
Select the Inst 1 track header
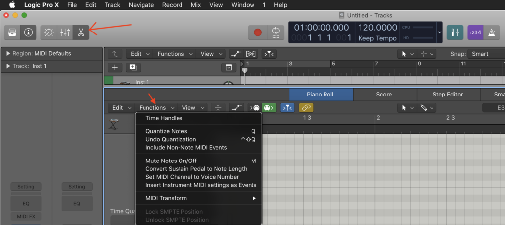[x=172, y=81]
